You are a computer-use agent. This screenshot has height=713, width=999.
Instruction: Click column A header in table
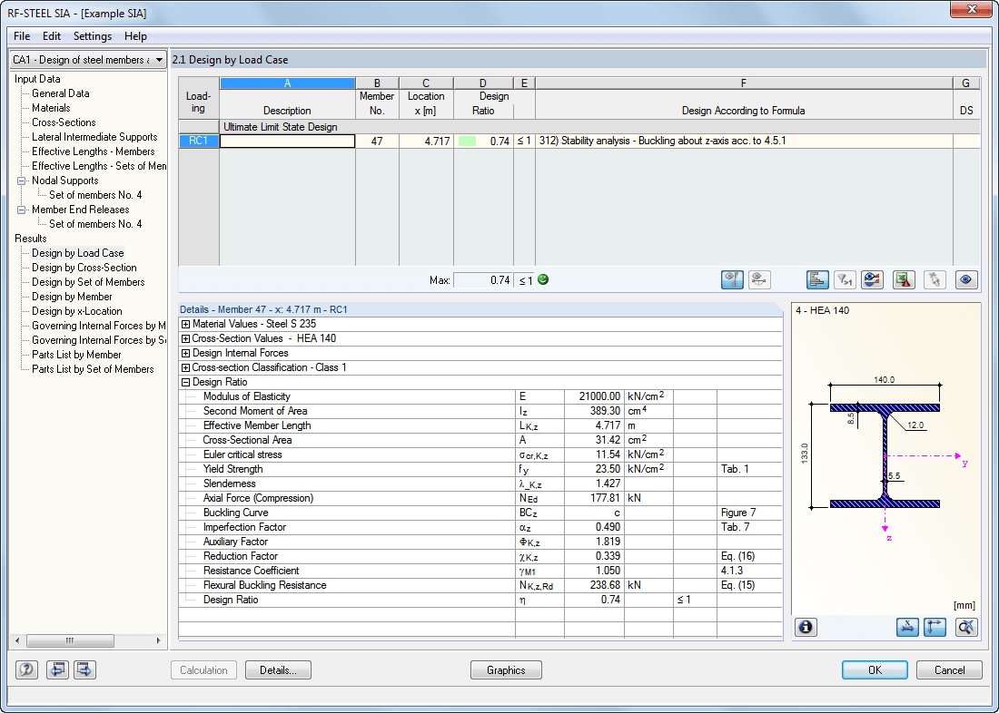[x=287, y=83]
